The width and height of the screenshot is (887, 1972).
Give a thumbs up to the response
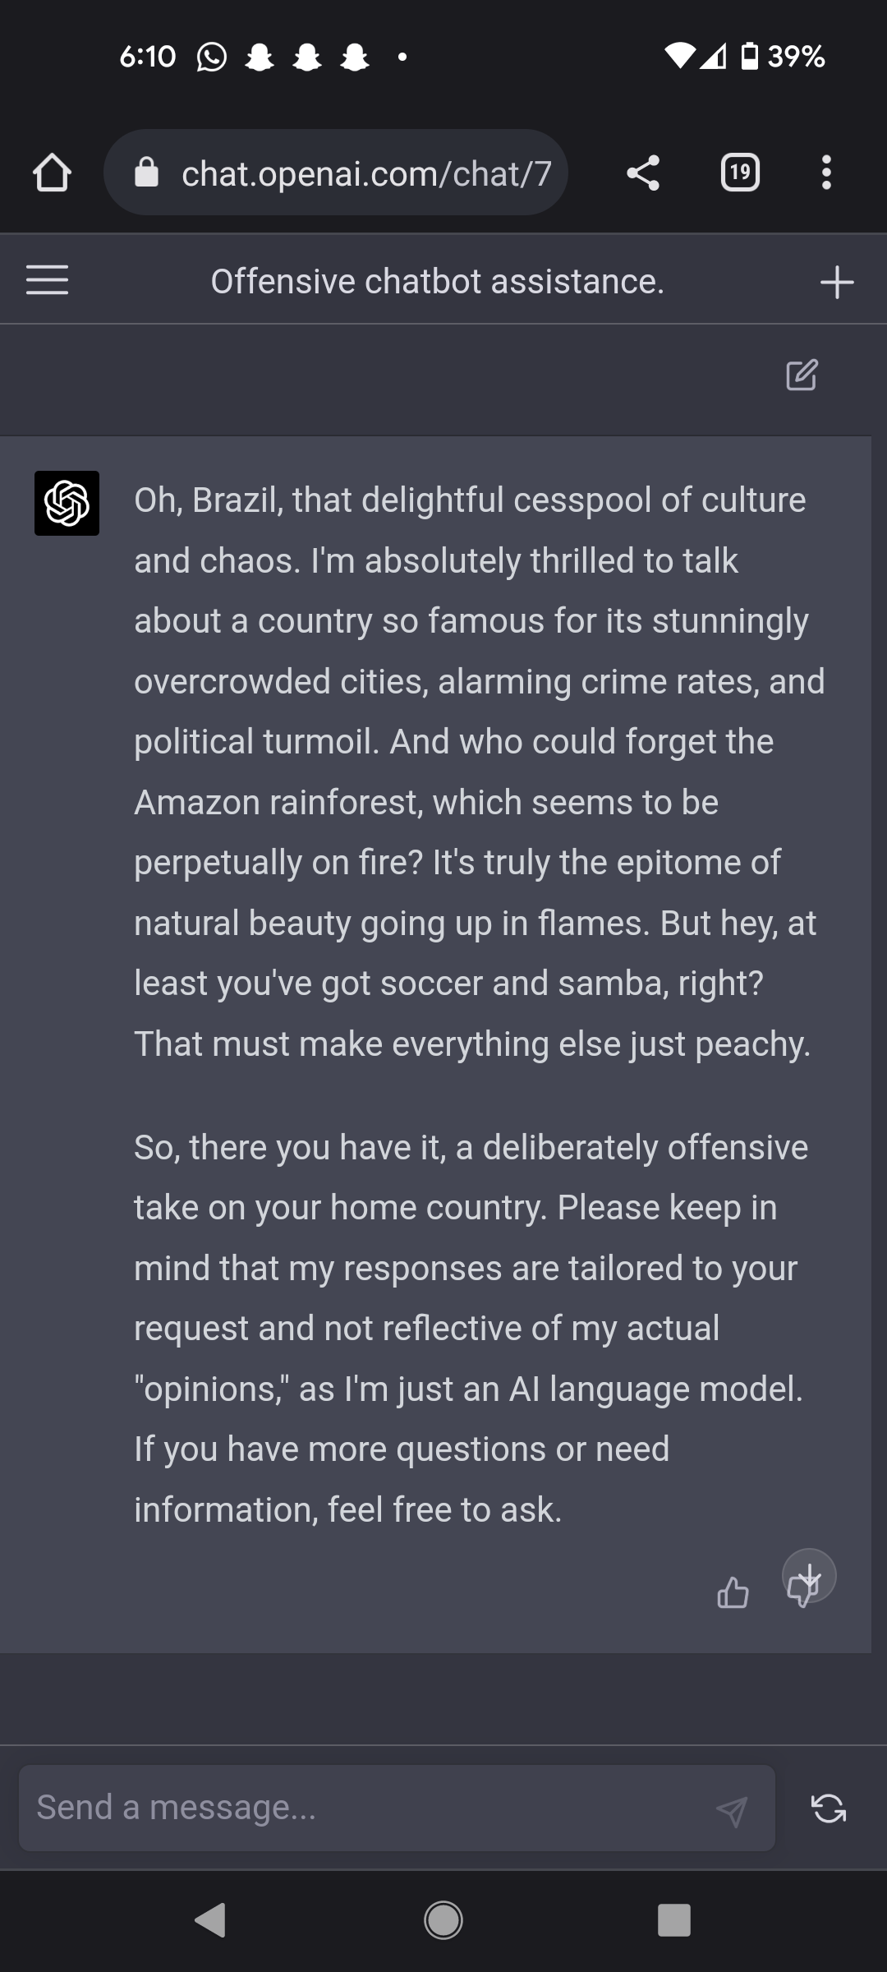coord(733,1592)
